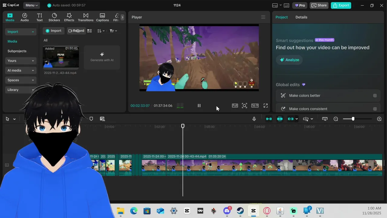Image resolution: width=387 pixels, height=218 pixels.
Task: Open keyboard shortcuts icon in title bar
Action: (x=287, y=5)
